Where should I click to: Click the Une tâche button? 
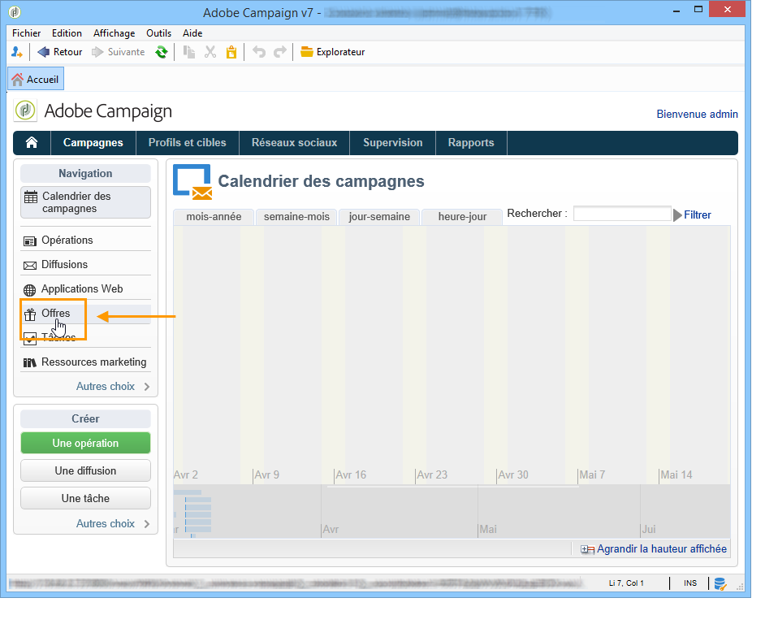(85, 498)
